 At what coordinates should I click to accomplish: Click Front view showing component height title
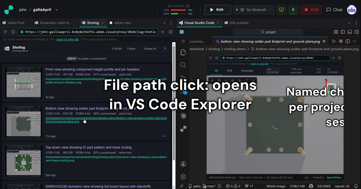point(92,69)
